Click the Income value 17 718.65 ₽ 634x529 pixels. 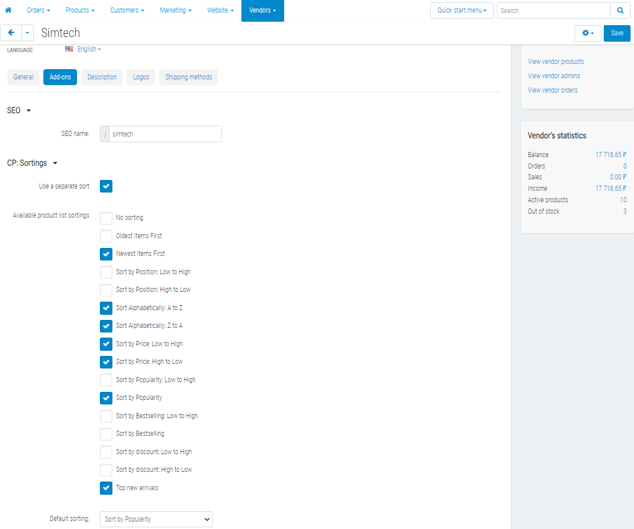click(611, 188)
